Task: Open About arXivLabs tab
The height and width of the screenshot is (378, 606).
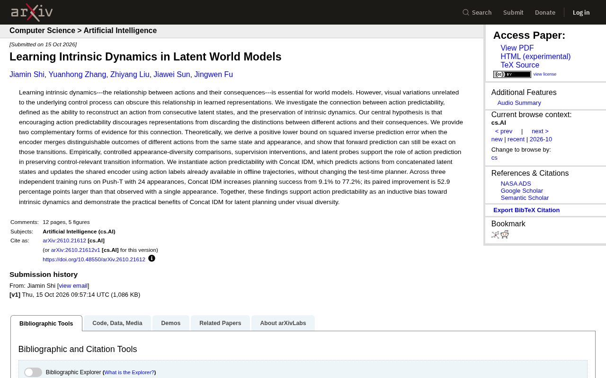Action: point(283,323)
